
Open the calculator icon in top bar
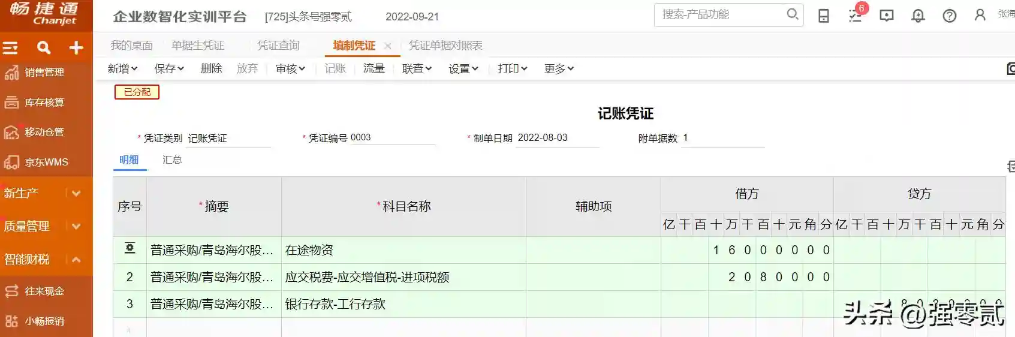824,16
